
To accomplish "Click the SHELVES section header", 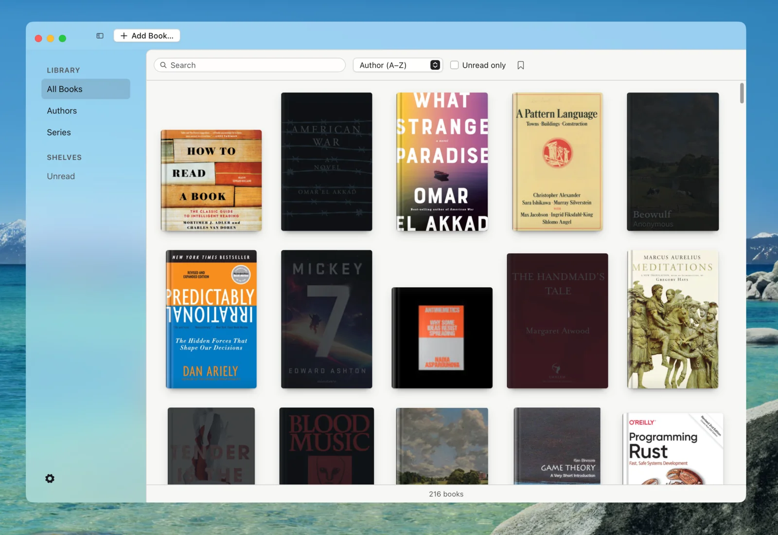I will (x=64, y=157).
